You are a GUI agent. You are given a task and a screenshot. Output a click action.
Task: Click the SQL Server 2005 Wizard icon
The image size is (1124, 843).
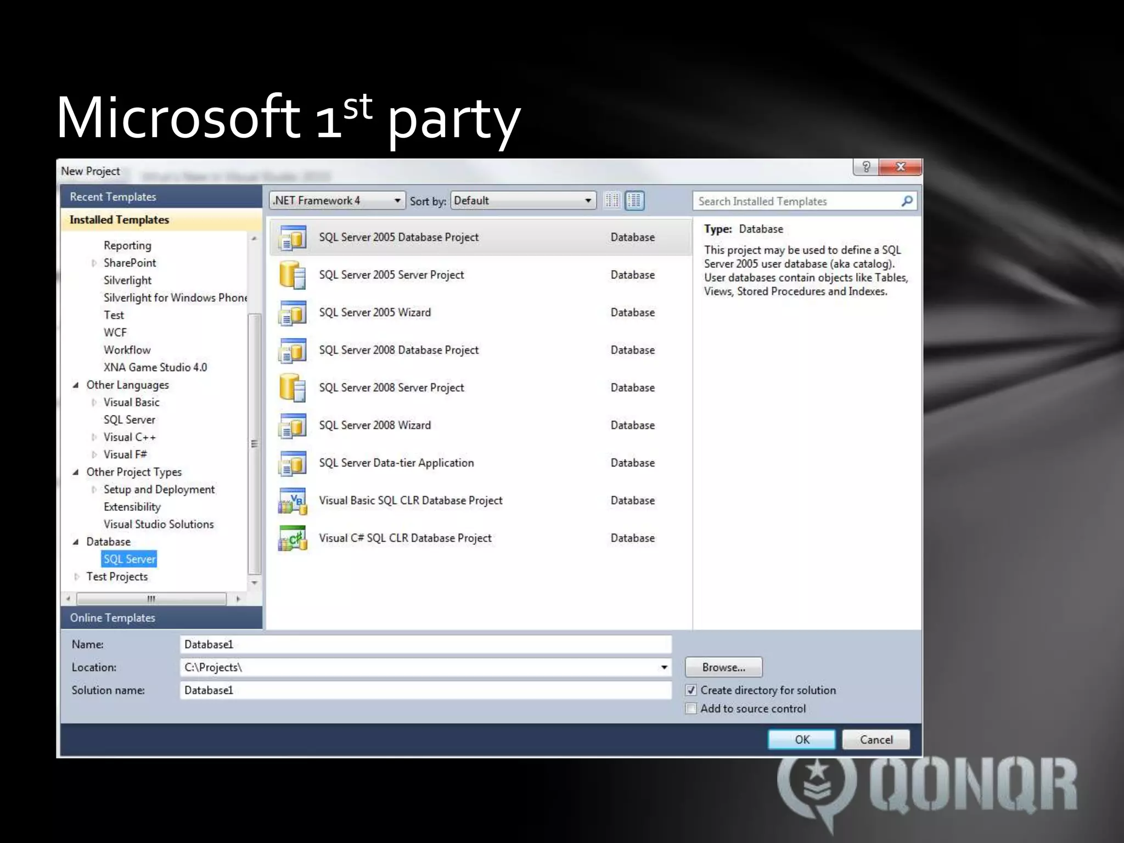[293, 313]
